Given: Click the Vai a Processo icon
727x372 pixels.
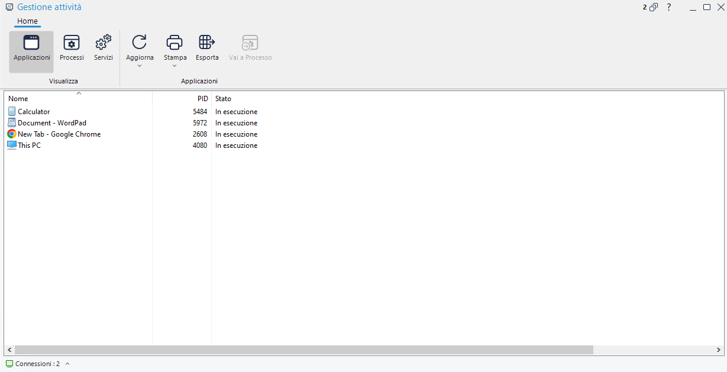Looking at the screenshot, I should point(250,43).
